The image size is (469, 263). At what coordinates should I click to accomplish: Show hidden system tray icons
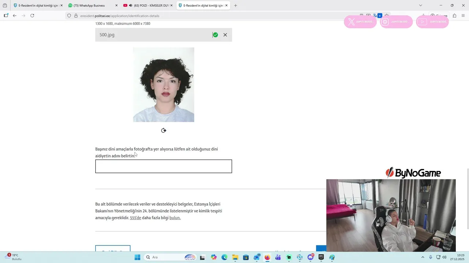[422, 257]
